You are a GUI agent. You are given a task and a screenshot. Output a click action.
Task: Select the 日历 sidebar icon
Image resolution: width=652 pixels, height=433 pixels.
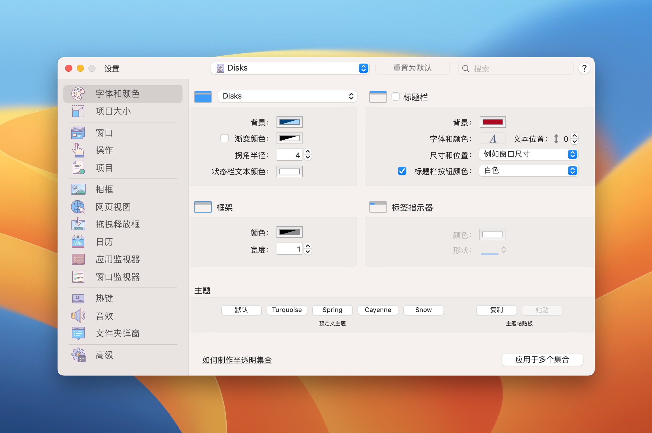point(104,242)
